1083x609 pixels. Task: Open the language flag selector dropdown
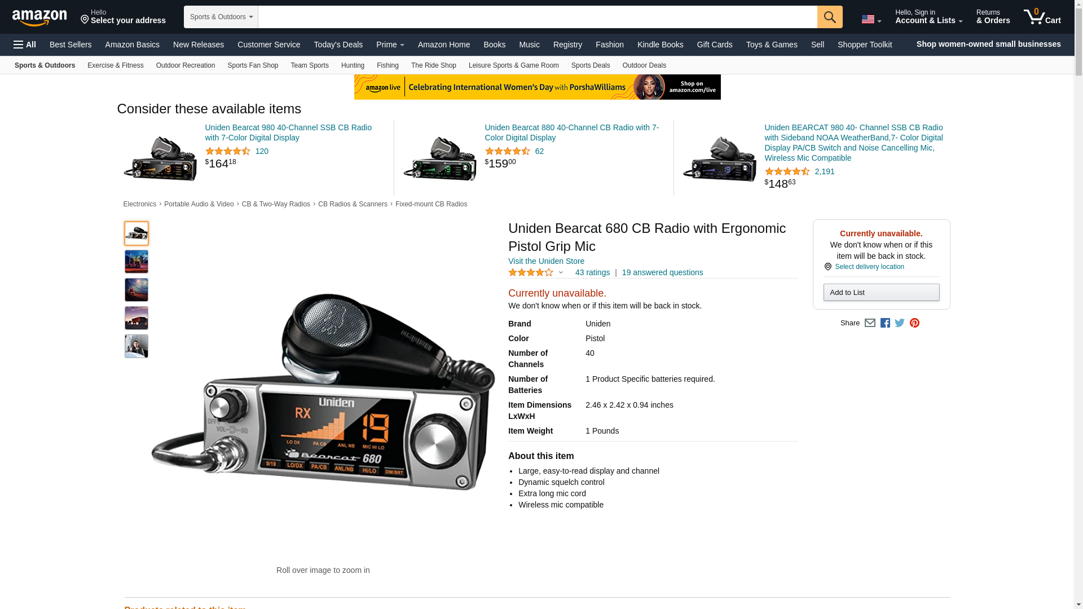(871, 19)
